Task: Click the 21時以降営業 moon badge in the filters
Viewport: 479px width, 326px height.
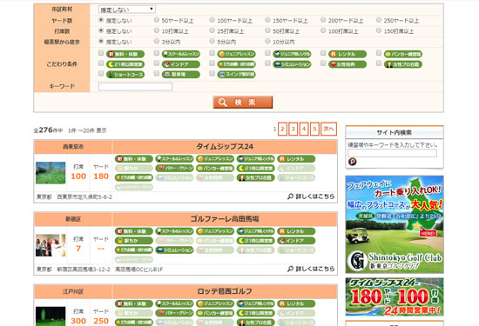Action: [125, 64]
